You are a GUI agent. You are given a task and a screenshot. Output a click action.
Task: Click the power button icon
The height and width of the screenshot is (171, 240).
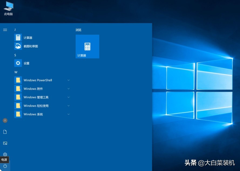(x=5, y=166)
